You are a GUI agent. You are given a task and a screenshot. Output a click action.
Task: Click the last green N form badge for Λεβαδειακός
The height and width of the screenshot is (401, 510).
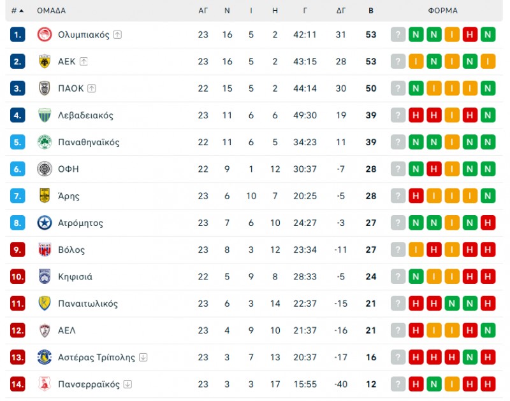click(488, 115)
